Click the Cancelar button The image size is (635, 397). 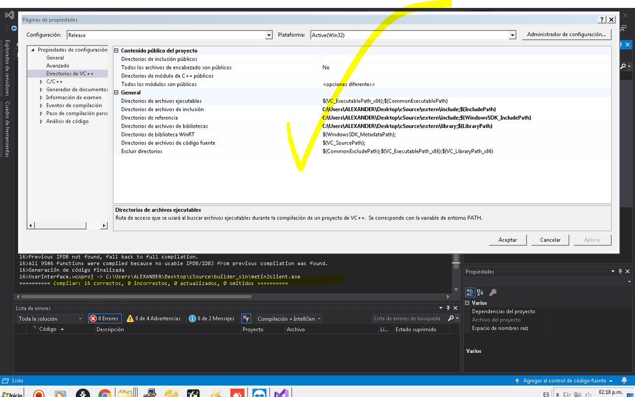550,240
